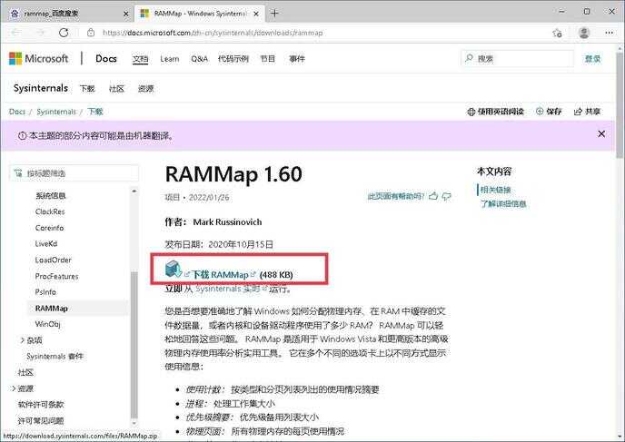Open the 资源 item in Sysinternals navigation
Viewport: 625px width, 442px height.
(x=145, y=88)
